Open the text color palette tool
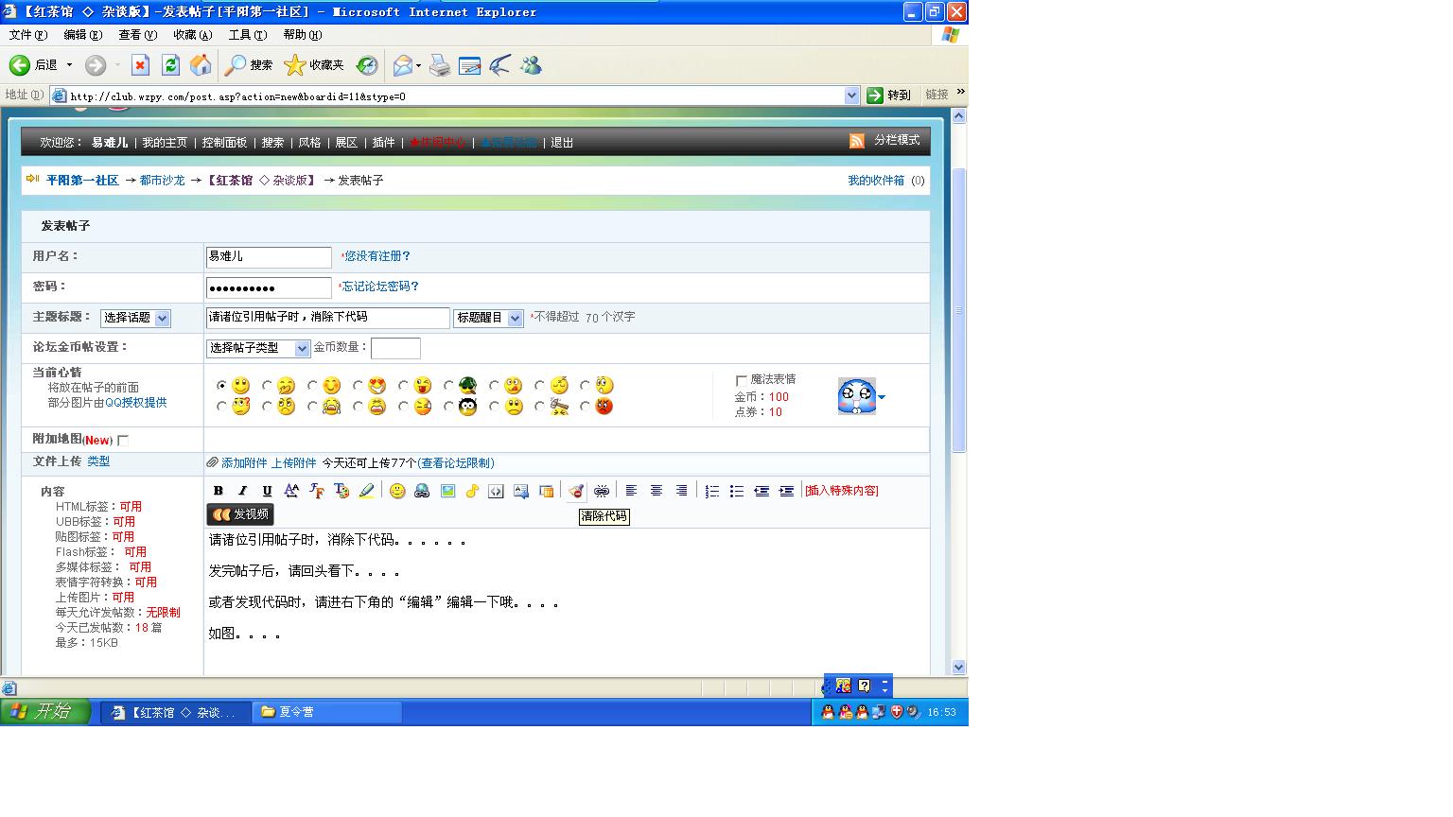 341,491
